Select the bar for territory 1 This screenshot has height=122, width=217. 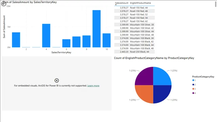point(16,40)
